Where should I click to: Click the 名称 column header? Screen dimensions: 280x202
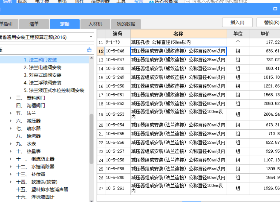click(179, 34)
